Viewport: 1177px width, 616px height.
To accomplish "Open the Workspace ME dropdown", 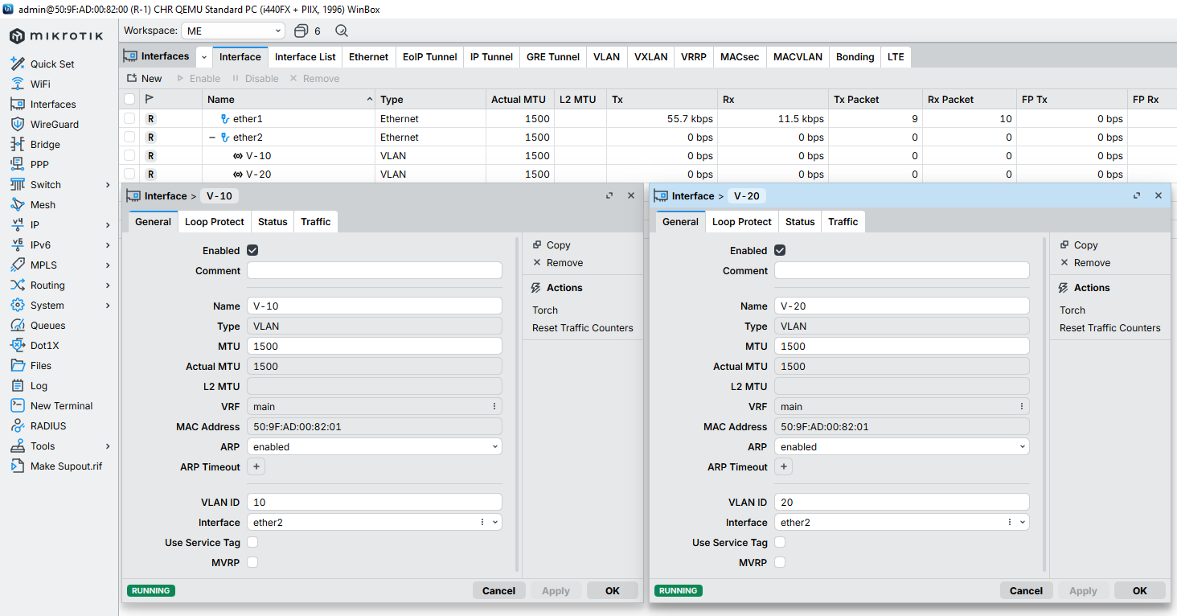I will click(233, 31).
